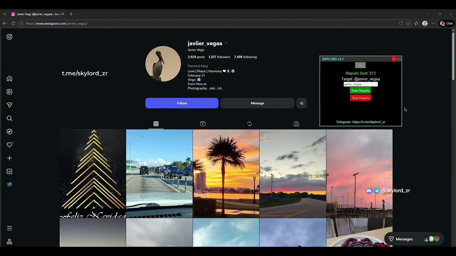Image resolution: width=456 pixels, height=256 pixels.
Task: Open a new browser tab
Action: pos(71,14)
